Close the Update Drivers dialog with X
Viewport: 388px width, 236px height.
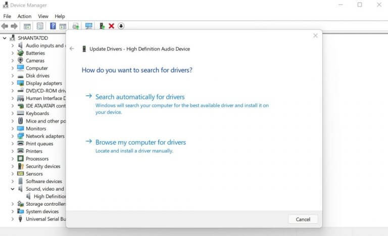click(x=315, y=36)
